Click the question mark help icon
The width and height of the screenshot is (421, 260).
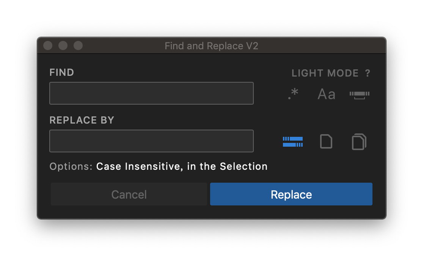(368, 74)
